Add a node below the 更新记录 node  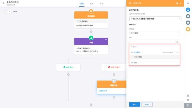click(x=114, y=97)
